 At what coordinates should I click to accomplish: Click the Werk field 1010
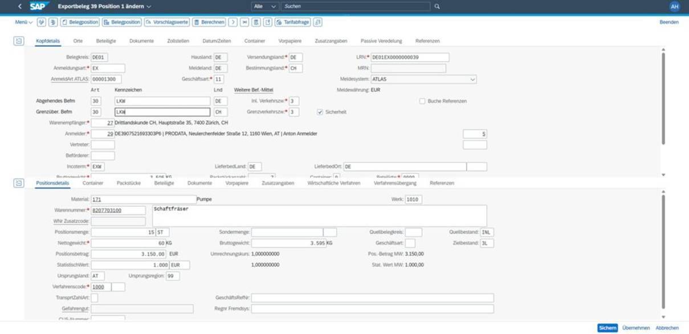click(413, 199)
